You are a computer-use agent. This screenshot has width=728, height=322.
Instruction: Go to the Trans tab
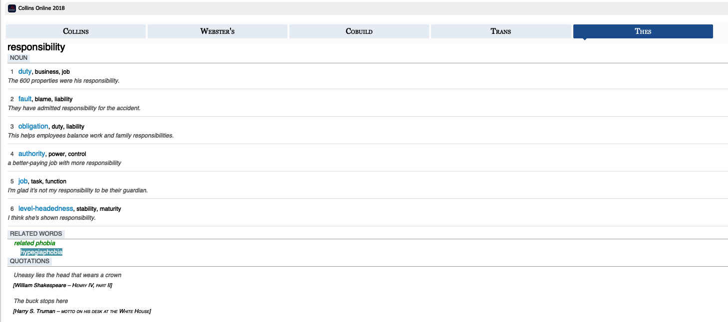click(500, 31)
